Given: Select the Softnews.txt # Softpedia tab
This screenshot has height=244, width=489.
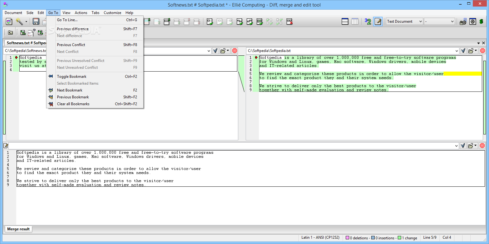Looking at the screenshot, I should coord(26,43).
